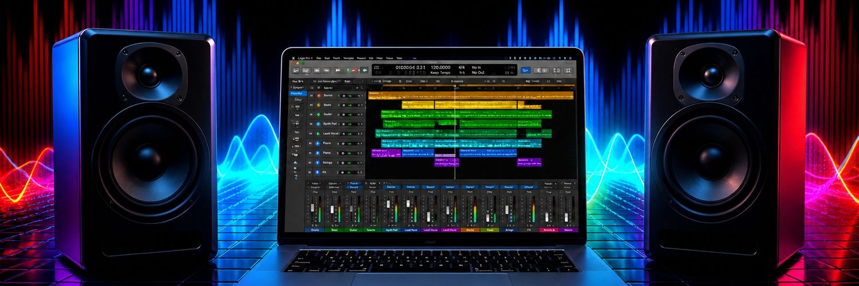Mute the Synth Pad track
This screenshot has height=286, width=859.
click(312, 124)
